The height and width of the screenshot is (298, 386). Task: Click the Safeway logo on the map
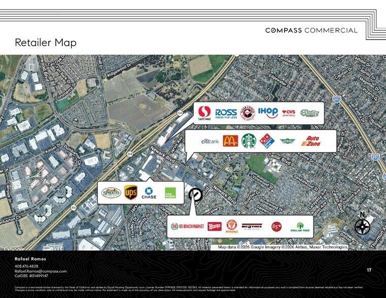(x=204, y=113)
